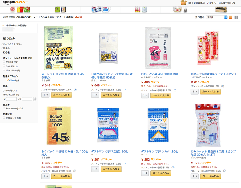This screenshot has height=188, width=241.
Task: Open help icon for ストレッチ ゴミ袋 Box usage
Action: coord(75,90)
